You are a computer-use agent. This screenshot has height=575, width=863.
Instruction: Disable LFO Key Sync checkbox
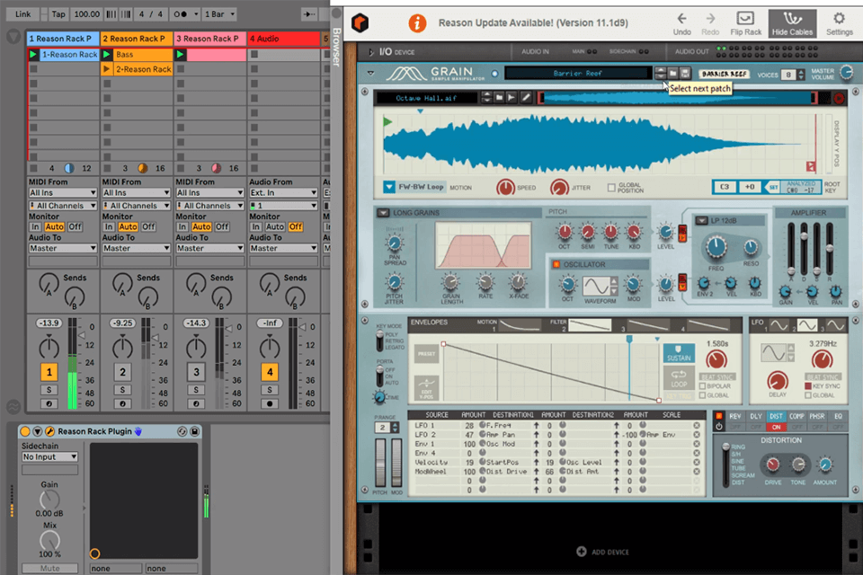pyautogui.click(x=808, y=386)
